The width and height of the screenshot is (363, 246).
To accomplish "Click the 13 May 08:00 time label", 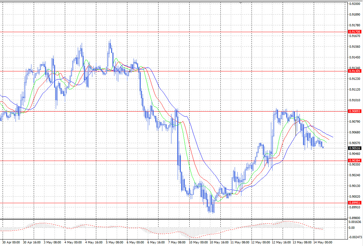I will [x=302, y=242].
